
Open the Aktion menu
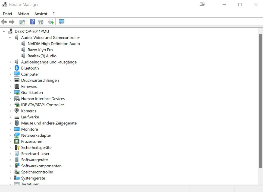[23, 14]
